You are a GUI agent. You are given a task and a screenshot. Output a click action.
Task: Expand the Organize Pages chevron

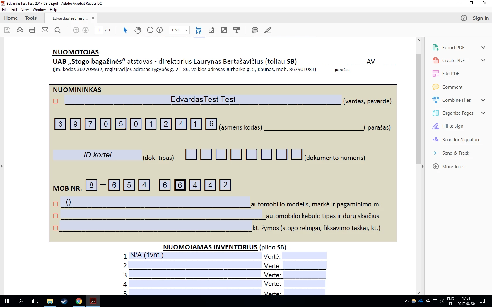point(483,113)
